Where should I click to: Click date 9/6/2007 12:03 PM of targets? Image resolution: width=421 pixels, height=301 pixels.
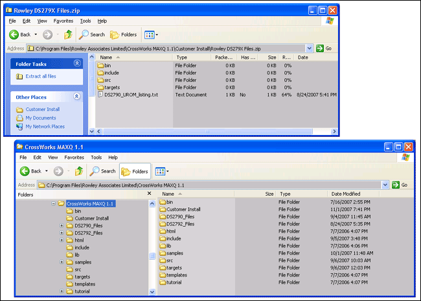coord(350,267)
